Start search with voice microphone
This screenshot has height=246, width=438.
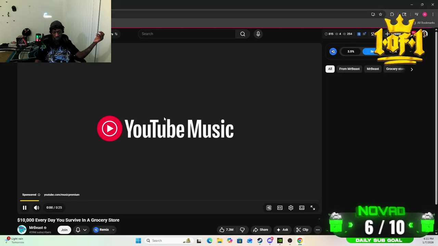[x=258, y=34]
